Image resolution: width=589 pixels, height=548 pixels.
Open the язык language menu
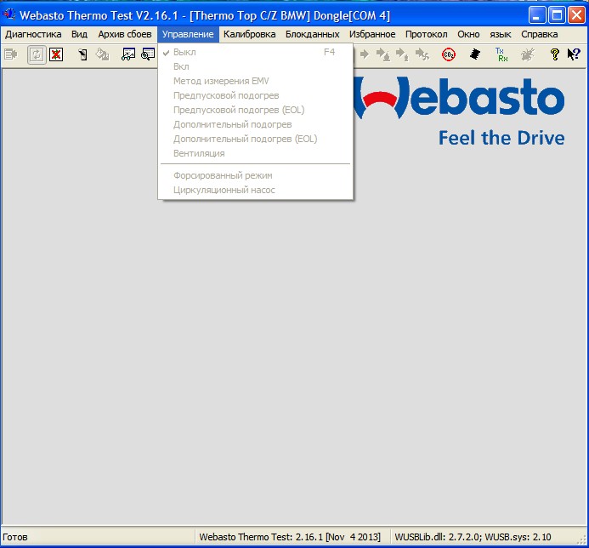(501, 34)
